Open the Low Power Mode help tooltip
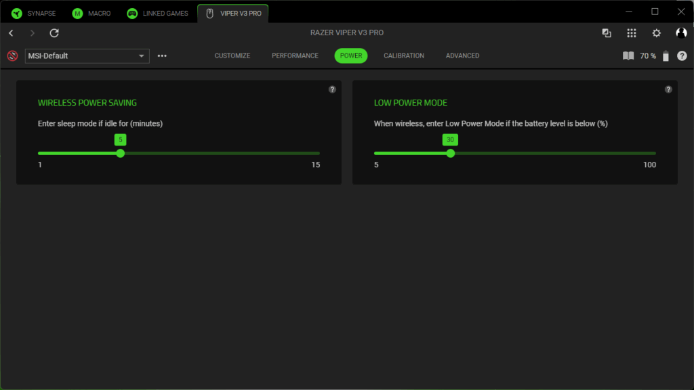This screenshot has height=390, width=694. click(x=668, y=89)
